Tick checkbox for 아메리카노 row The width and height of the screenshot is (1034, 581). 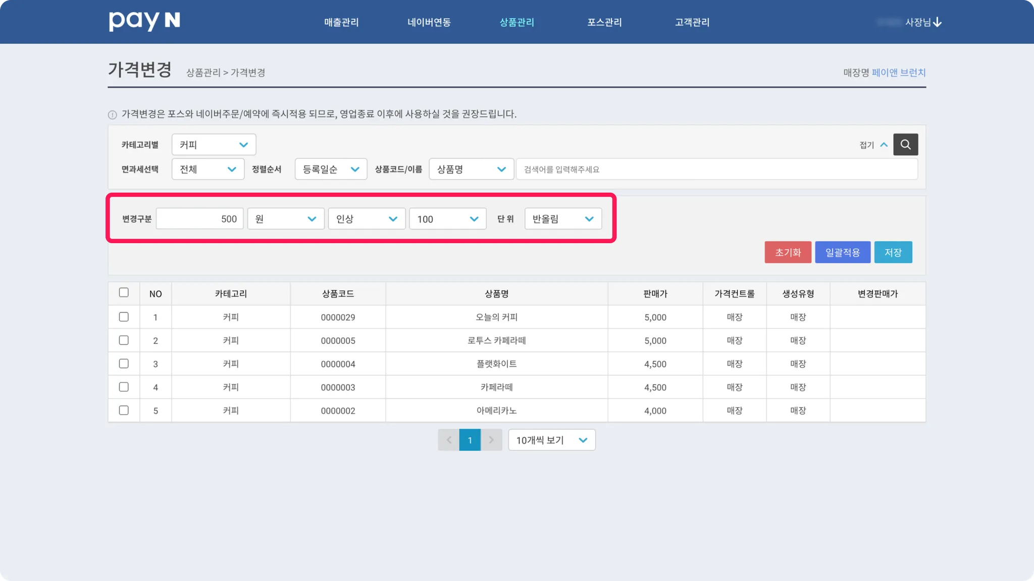124,410
